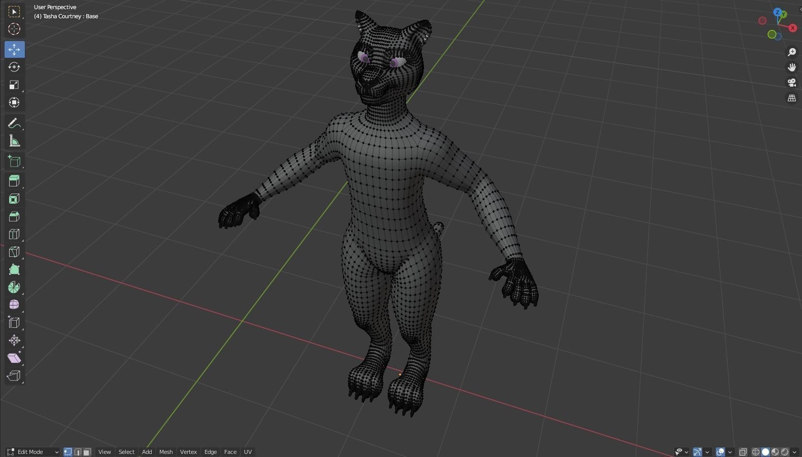Click the red X axis on gizmo
This screenshot has height=457, width=802.
point(793,28)
